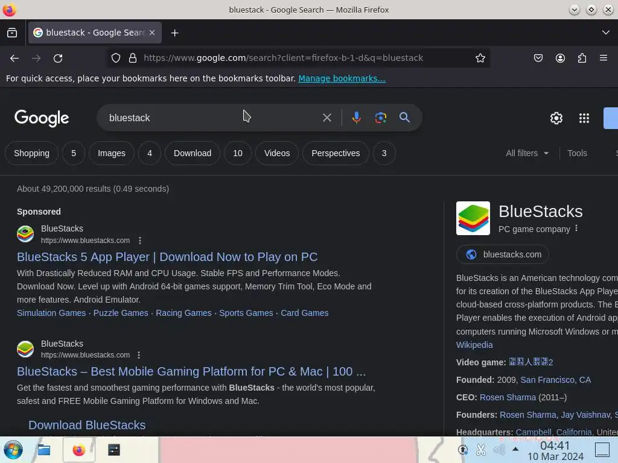The width and height of the screenshot is (618, 463).
Task: Open the Manage bookmarks link
Action: (342, 78)
